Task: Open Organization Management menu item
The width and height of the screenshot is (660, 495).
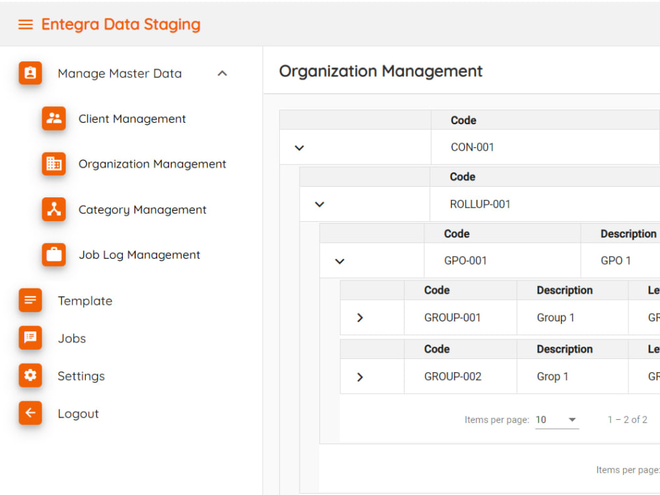Action: coord(152,164)
